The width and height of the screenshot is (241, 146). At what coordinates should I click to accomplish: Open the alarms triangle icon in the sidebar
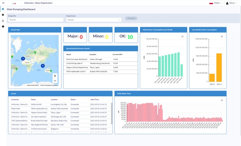coord(3,20)
